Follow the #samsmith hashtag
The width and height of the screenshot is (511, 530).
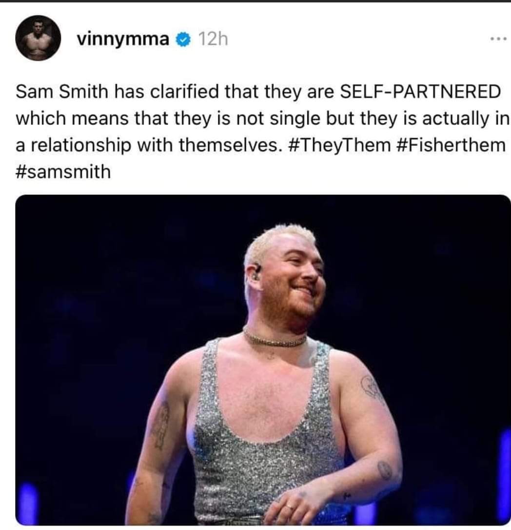click(x=63, y=171)
